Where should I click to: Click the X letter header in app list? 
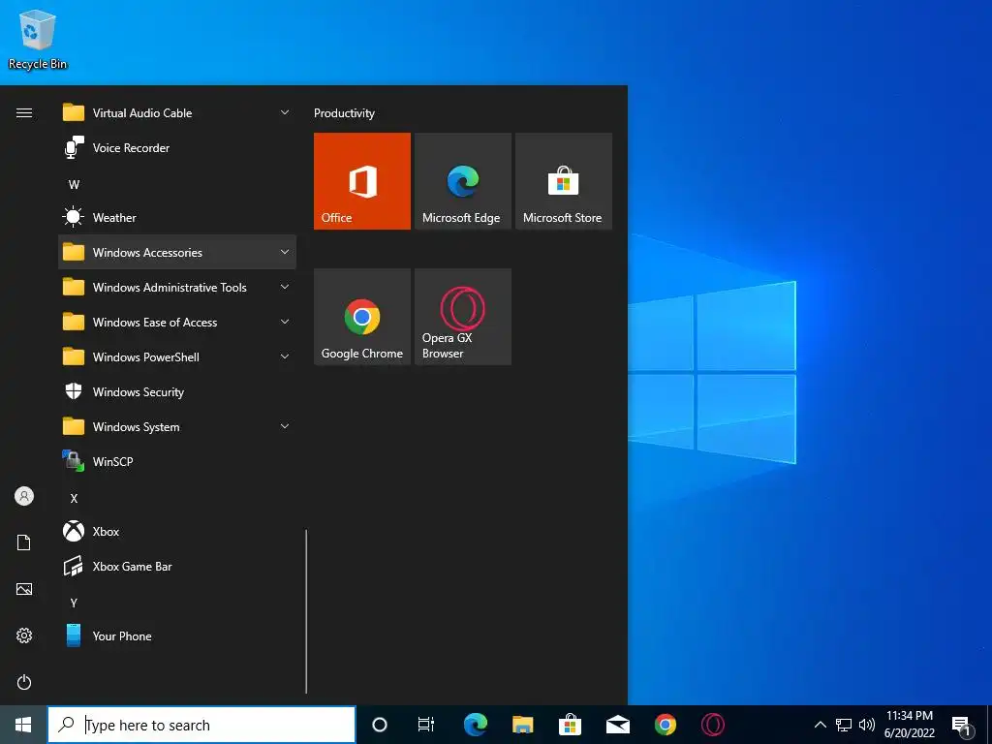pyautogui.click(x=74, y=499)
